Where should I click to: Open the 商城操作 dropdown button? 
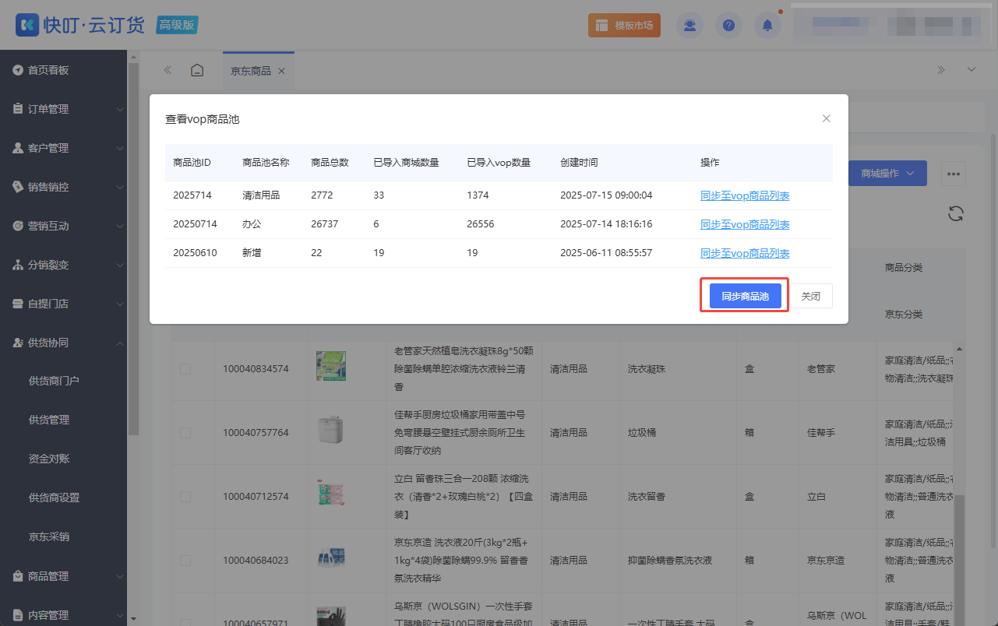(x=887, y=174)
